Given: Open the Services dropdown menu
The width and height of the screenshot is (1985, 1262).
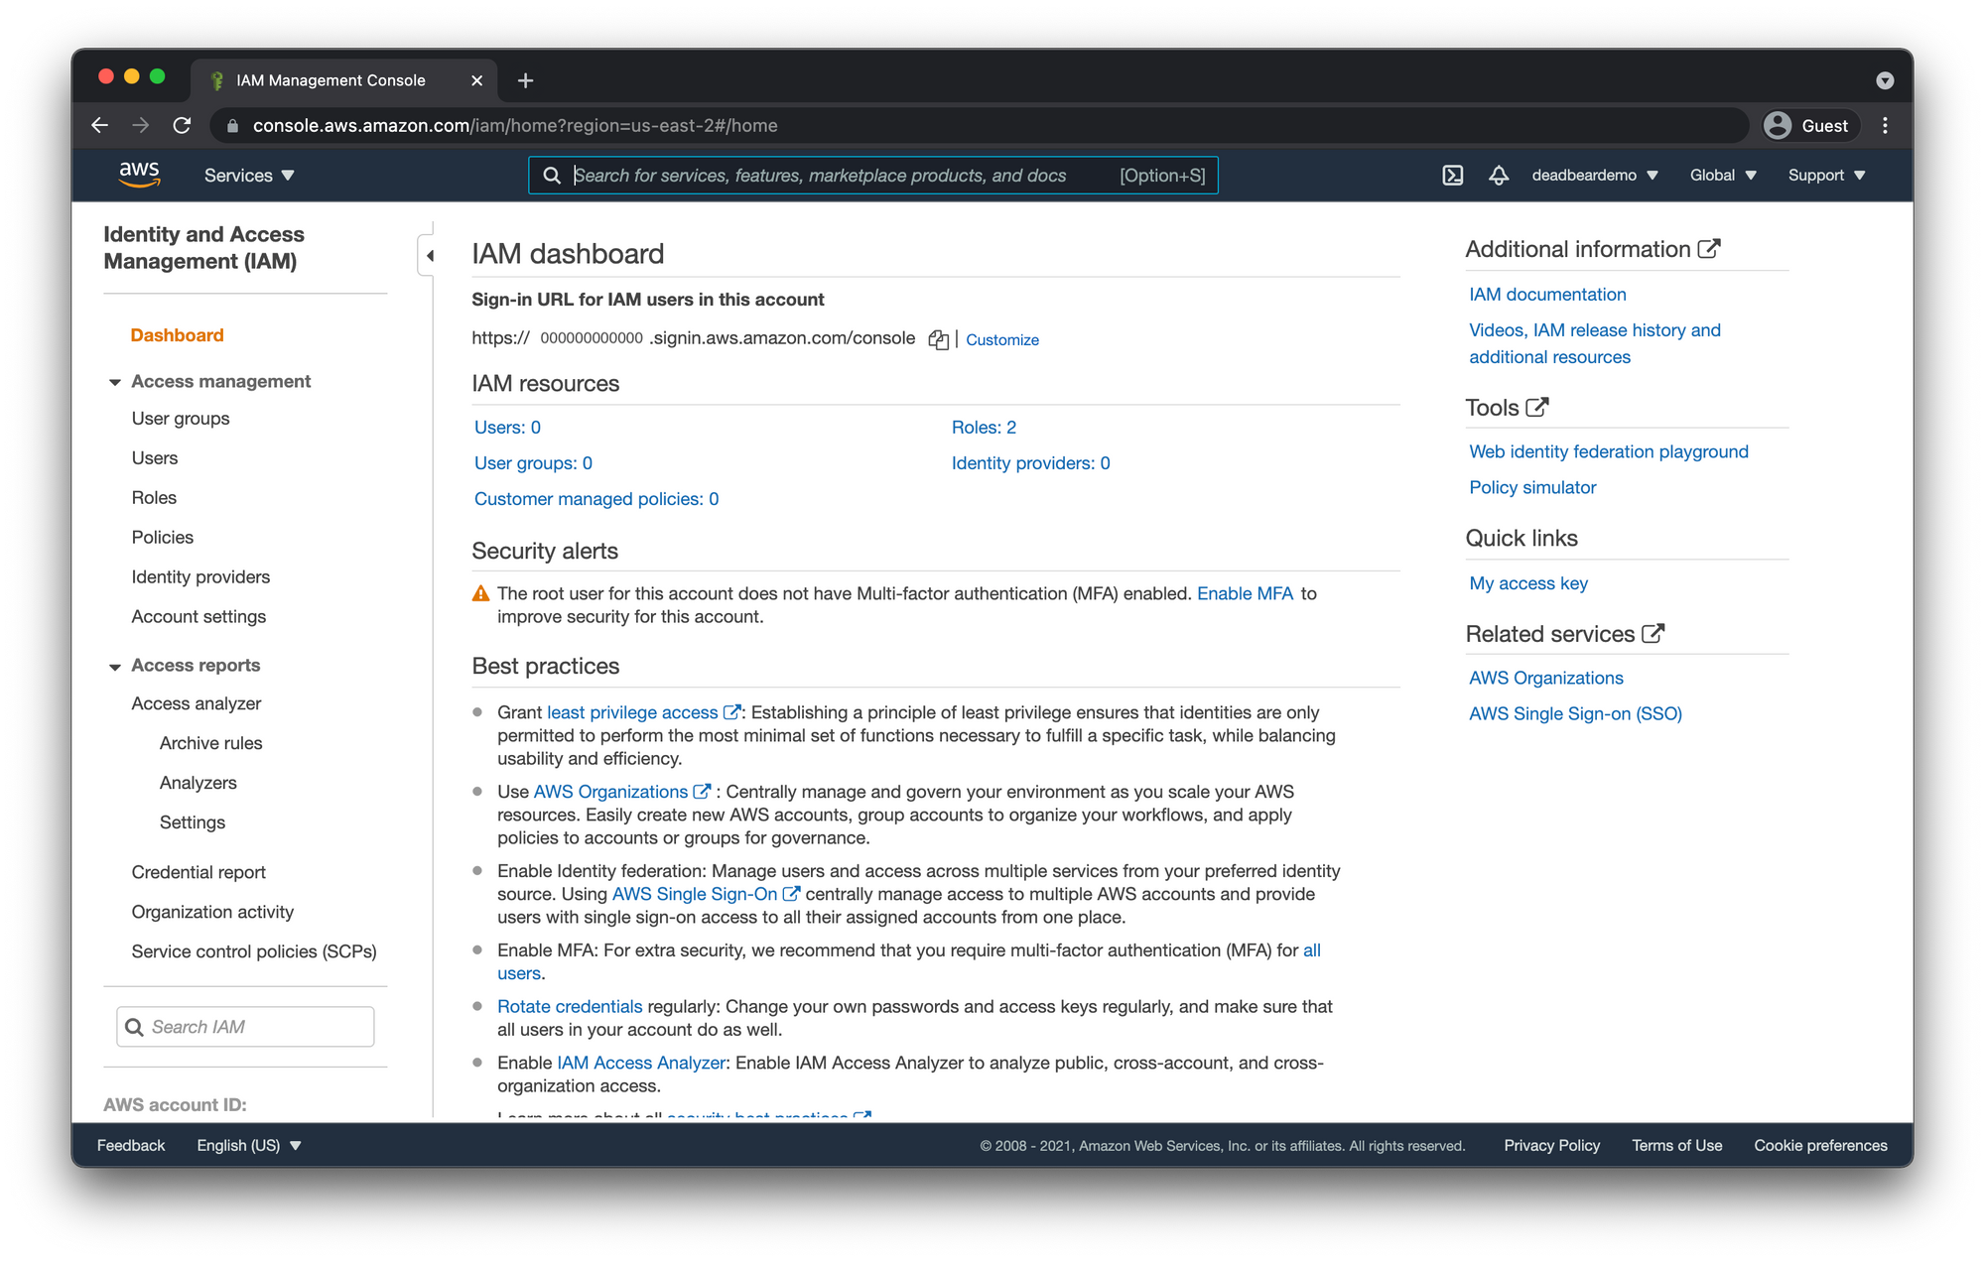Looking at the screenshot, I should pos(249,176).
